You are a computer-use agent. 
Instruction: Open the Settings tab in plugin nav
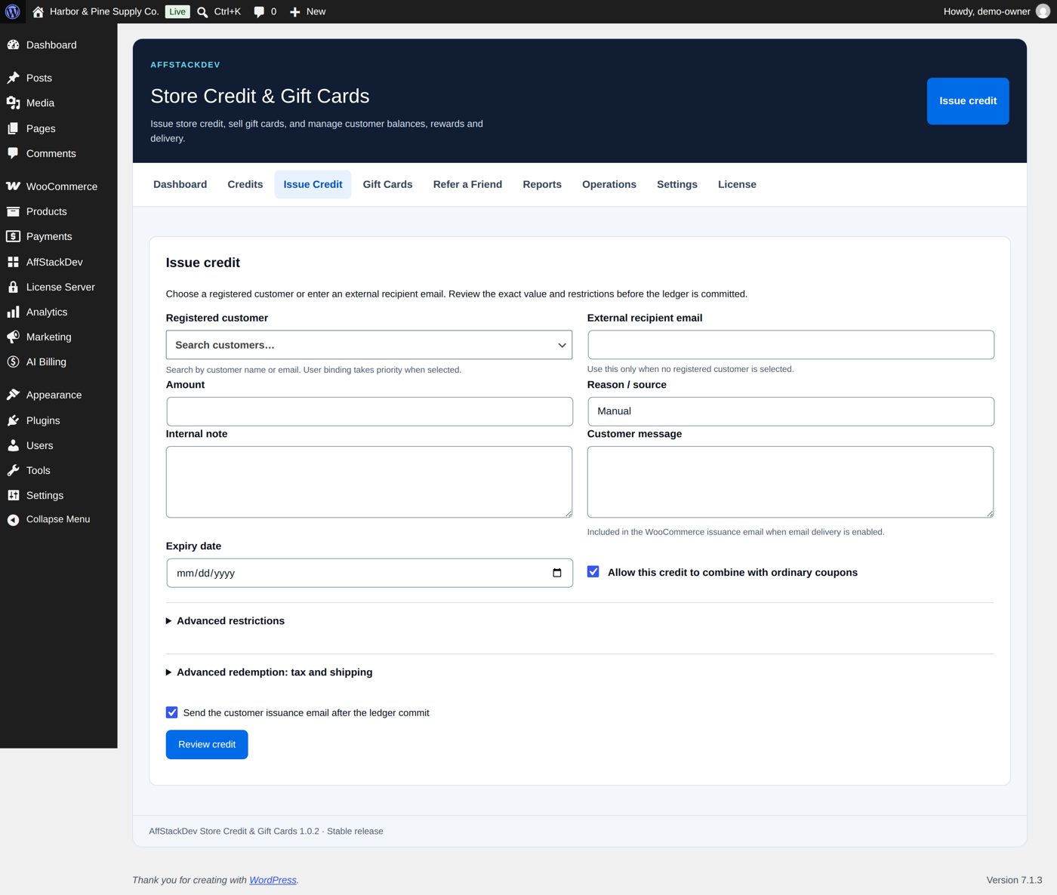coord(677,184)
